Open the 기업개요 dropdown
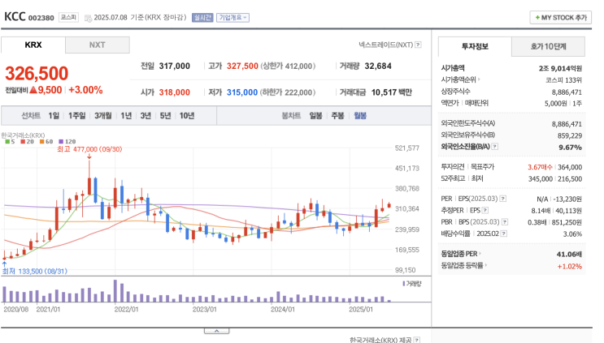Viewport: 604px width, 343px height. pos(232,18)
